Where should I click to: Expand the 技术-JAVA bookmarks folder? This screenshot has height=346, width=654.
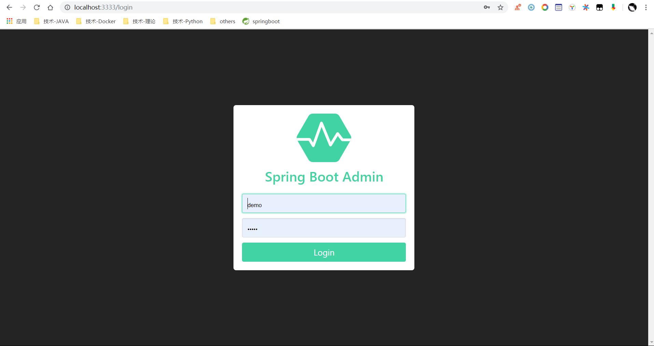pos(51,21)
